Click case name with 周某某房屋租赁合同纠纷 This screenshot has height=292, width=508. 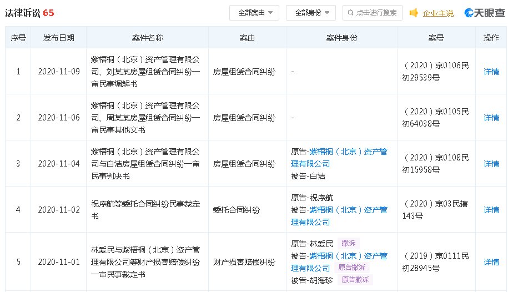145,118
